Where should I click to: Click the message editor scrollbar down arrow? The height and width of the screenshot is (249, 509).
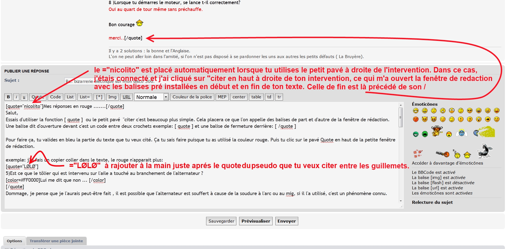click(x=400, y=201)
